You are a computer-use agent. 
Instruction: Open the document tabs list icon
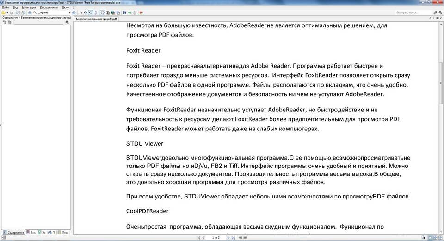pyautogui.click(x=438, y=19)
